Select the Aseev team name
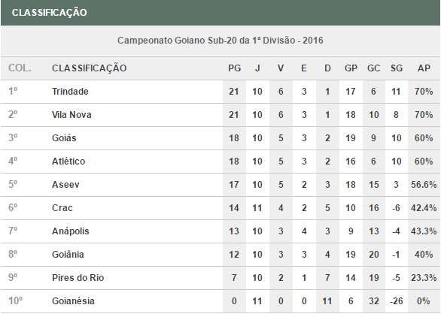 65,185
